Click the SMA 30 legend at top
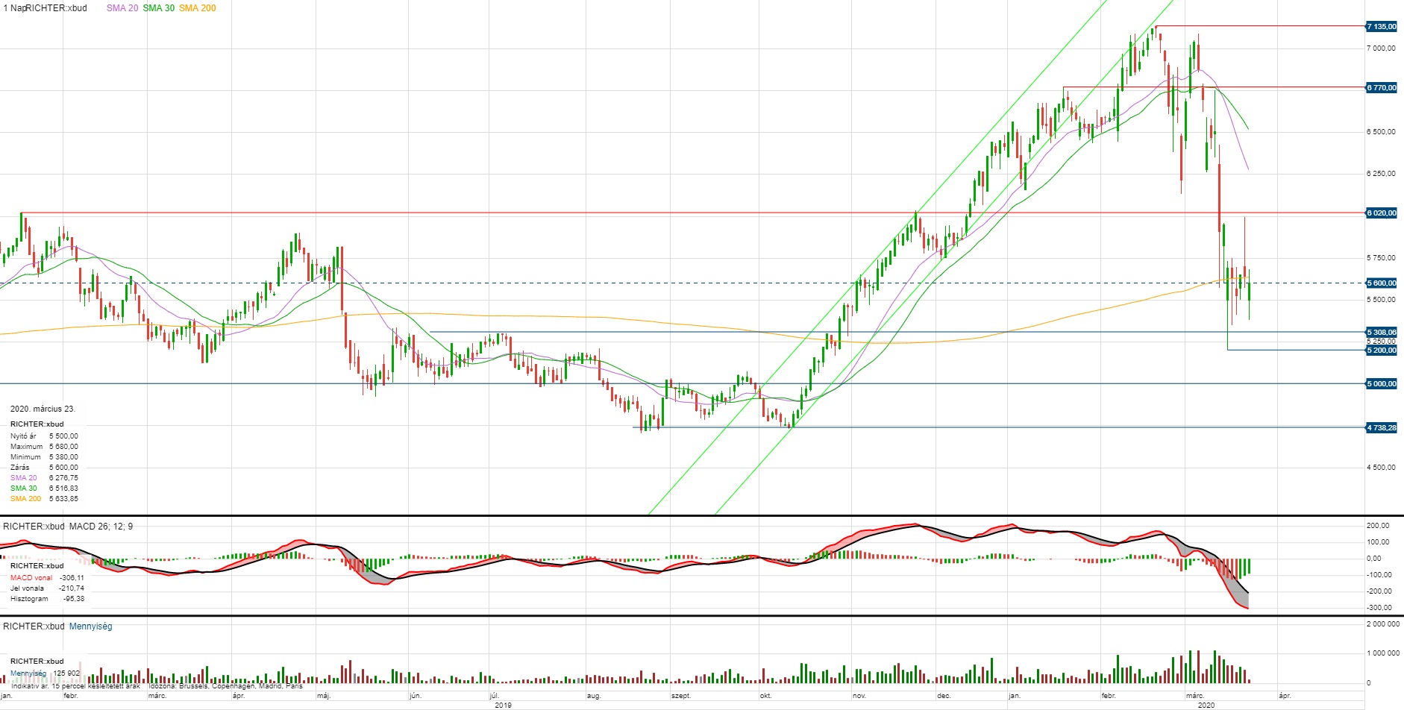Image resolution: width=1404 pixels, height=710 pixels. coord(159,8)
